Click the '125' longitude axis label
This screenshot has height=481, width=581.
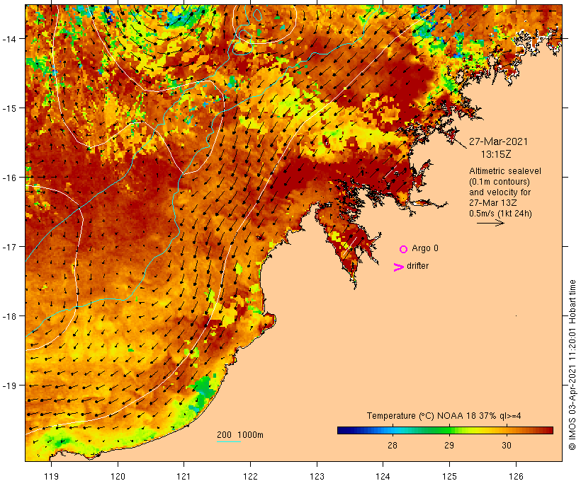tap(449, 476)
